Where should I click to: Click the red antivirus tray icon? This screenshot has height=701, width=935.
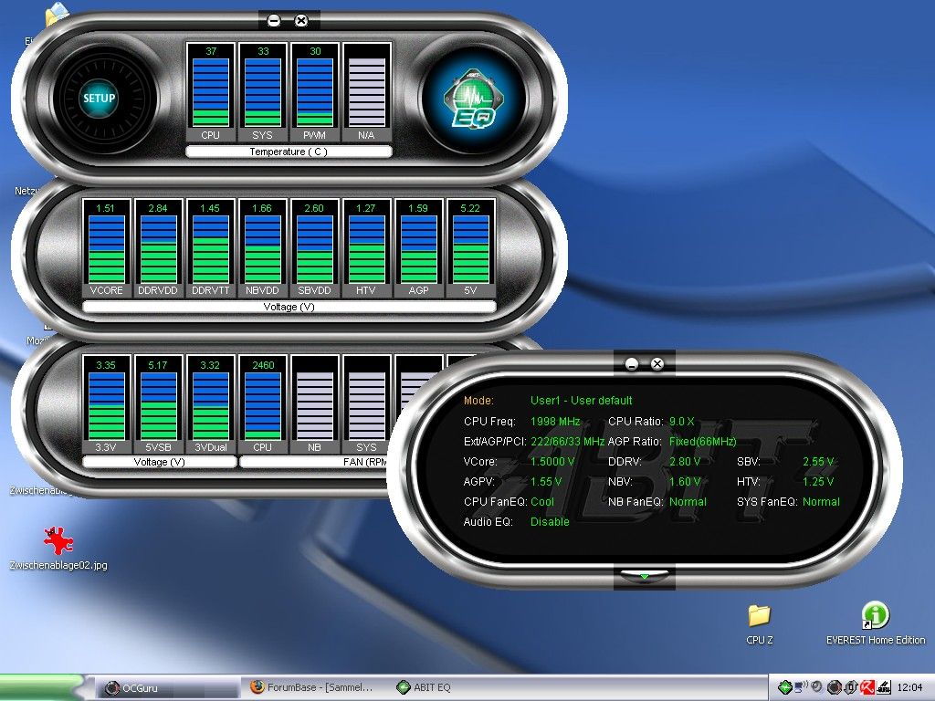[x=867, y=687]
